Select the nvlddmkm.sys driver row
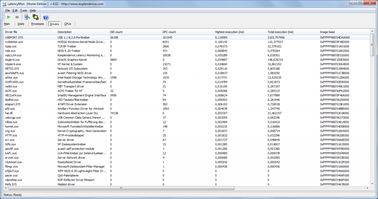378x199 pixels. pyautogui.click(x=14, y=42)
